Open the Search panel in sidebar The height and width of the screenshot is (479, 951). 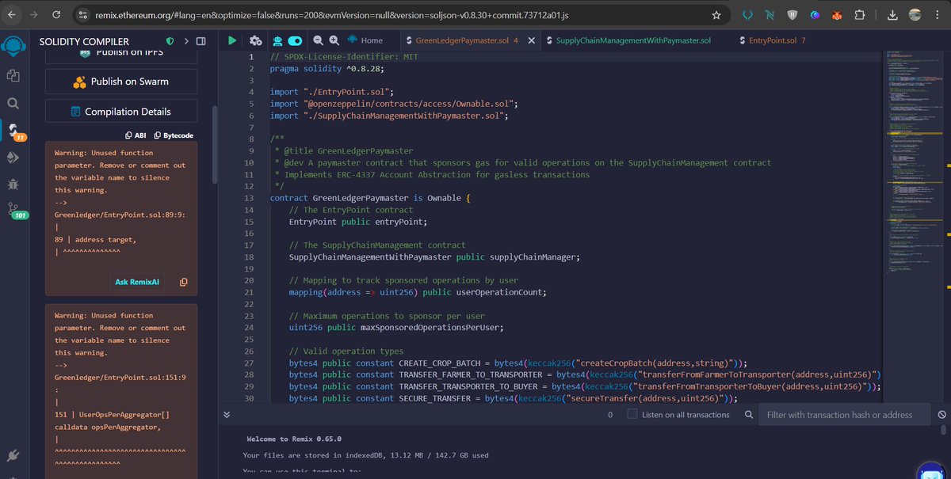point(13,101)
